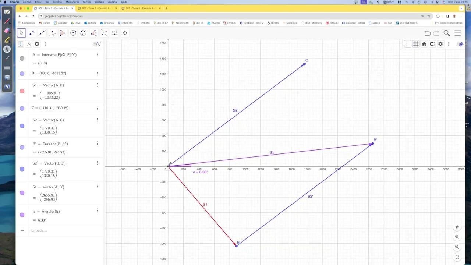Select the Move Graphics View tool
471x265 pixels.
[x=125, y=33]
